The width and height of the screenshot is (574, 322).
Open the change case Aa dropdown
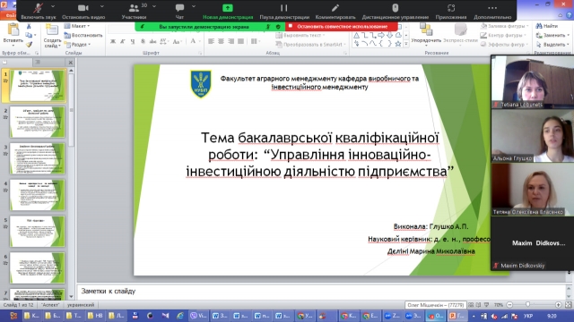pyautogui.click(x=178, y=41)
